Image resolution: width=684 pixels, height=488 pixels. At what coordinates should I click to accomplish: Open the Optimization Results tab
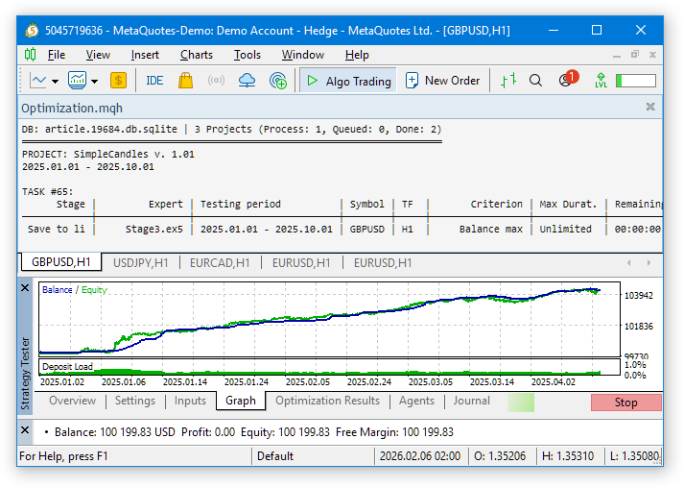click(327, 401)
